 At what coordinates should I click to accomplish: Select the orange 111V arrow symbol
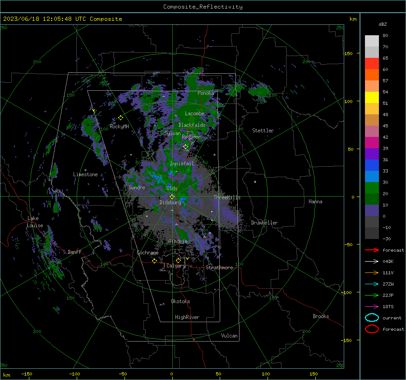(x=372, y=272)
